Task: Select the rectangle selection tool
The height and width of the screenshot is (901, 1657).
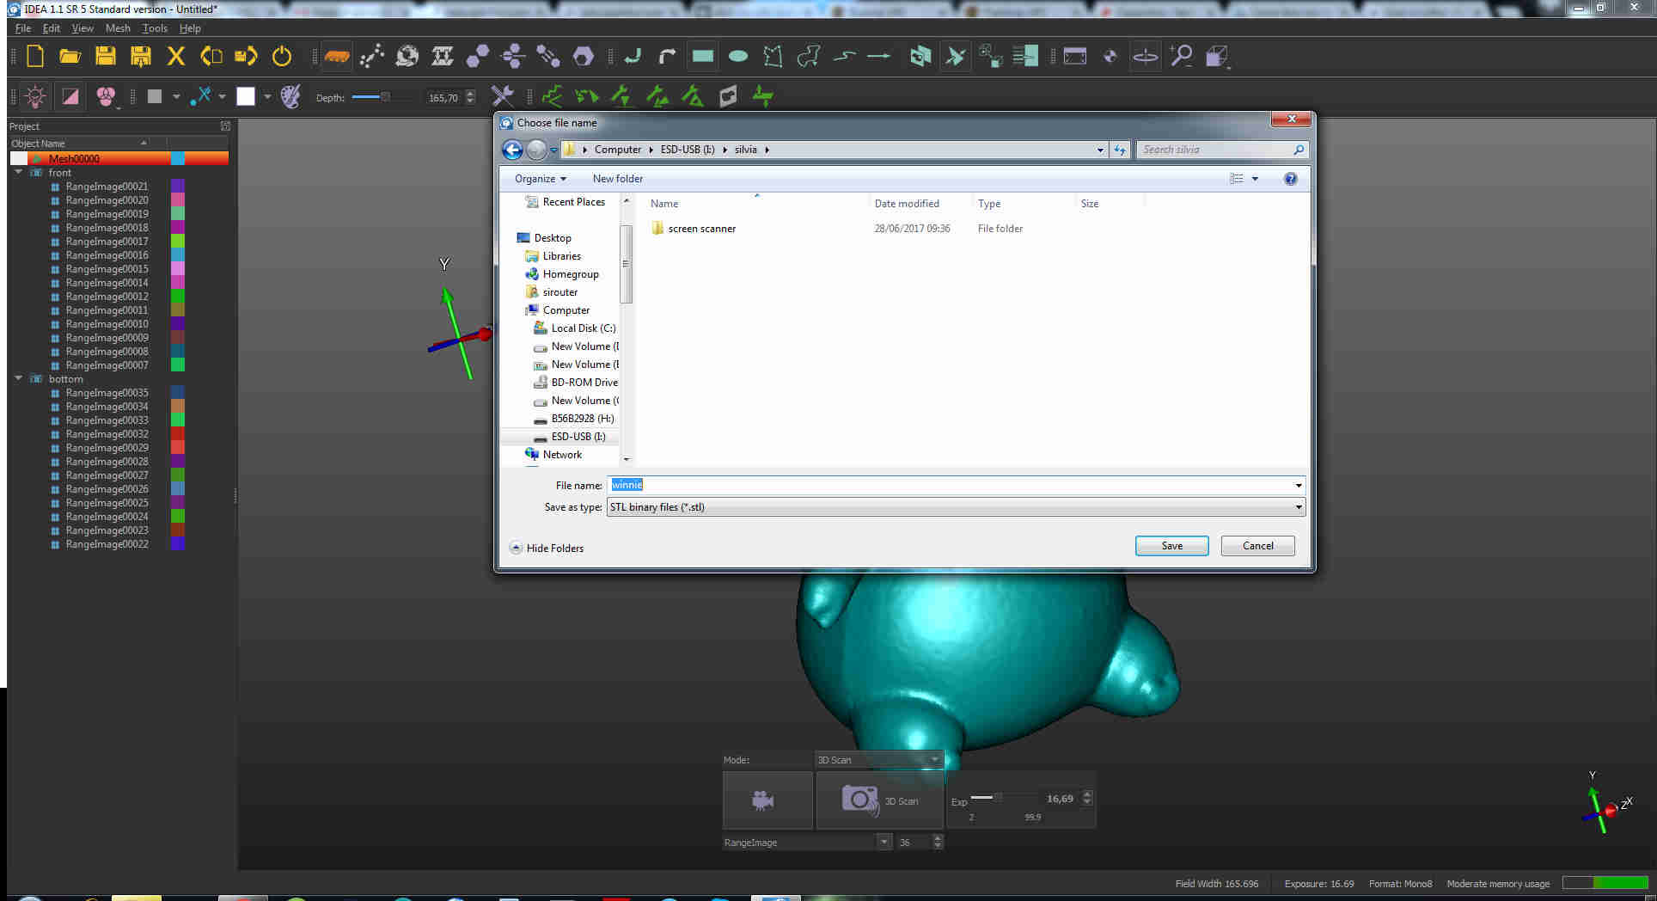Action: click(702, 57)
